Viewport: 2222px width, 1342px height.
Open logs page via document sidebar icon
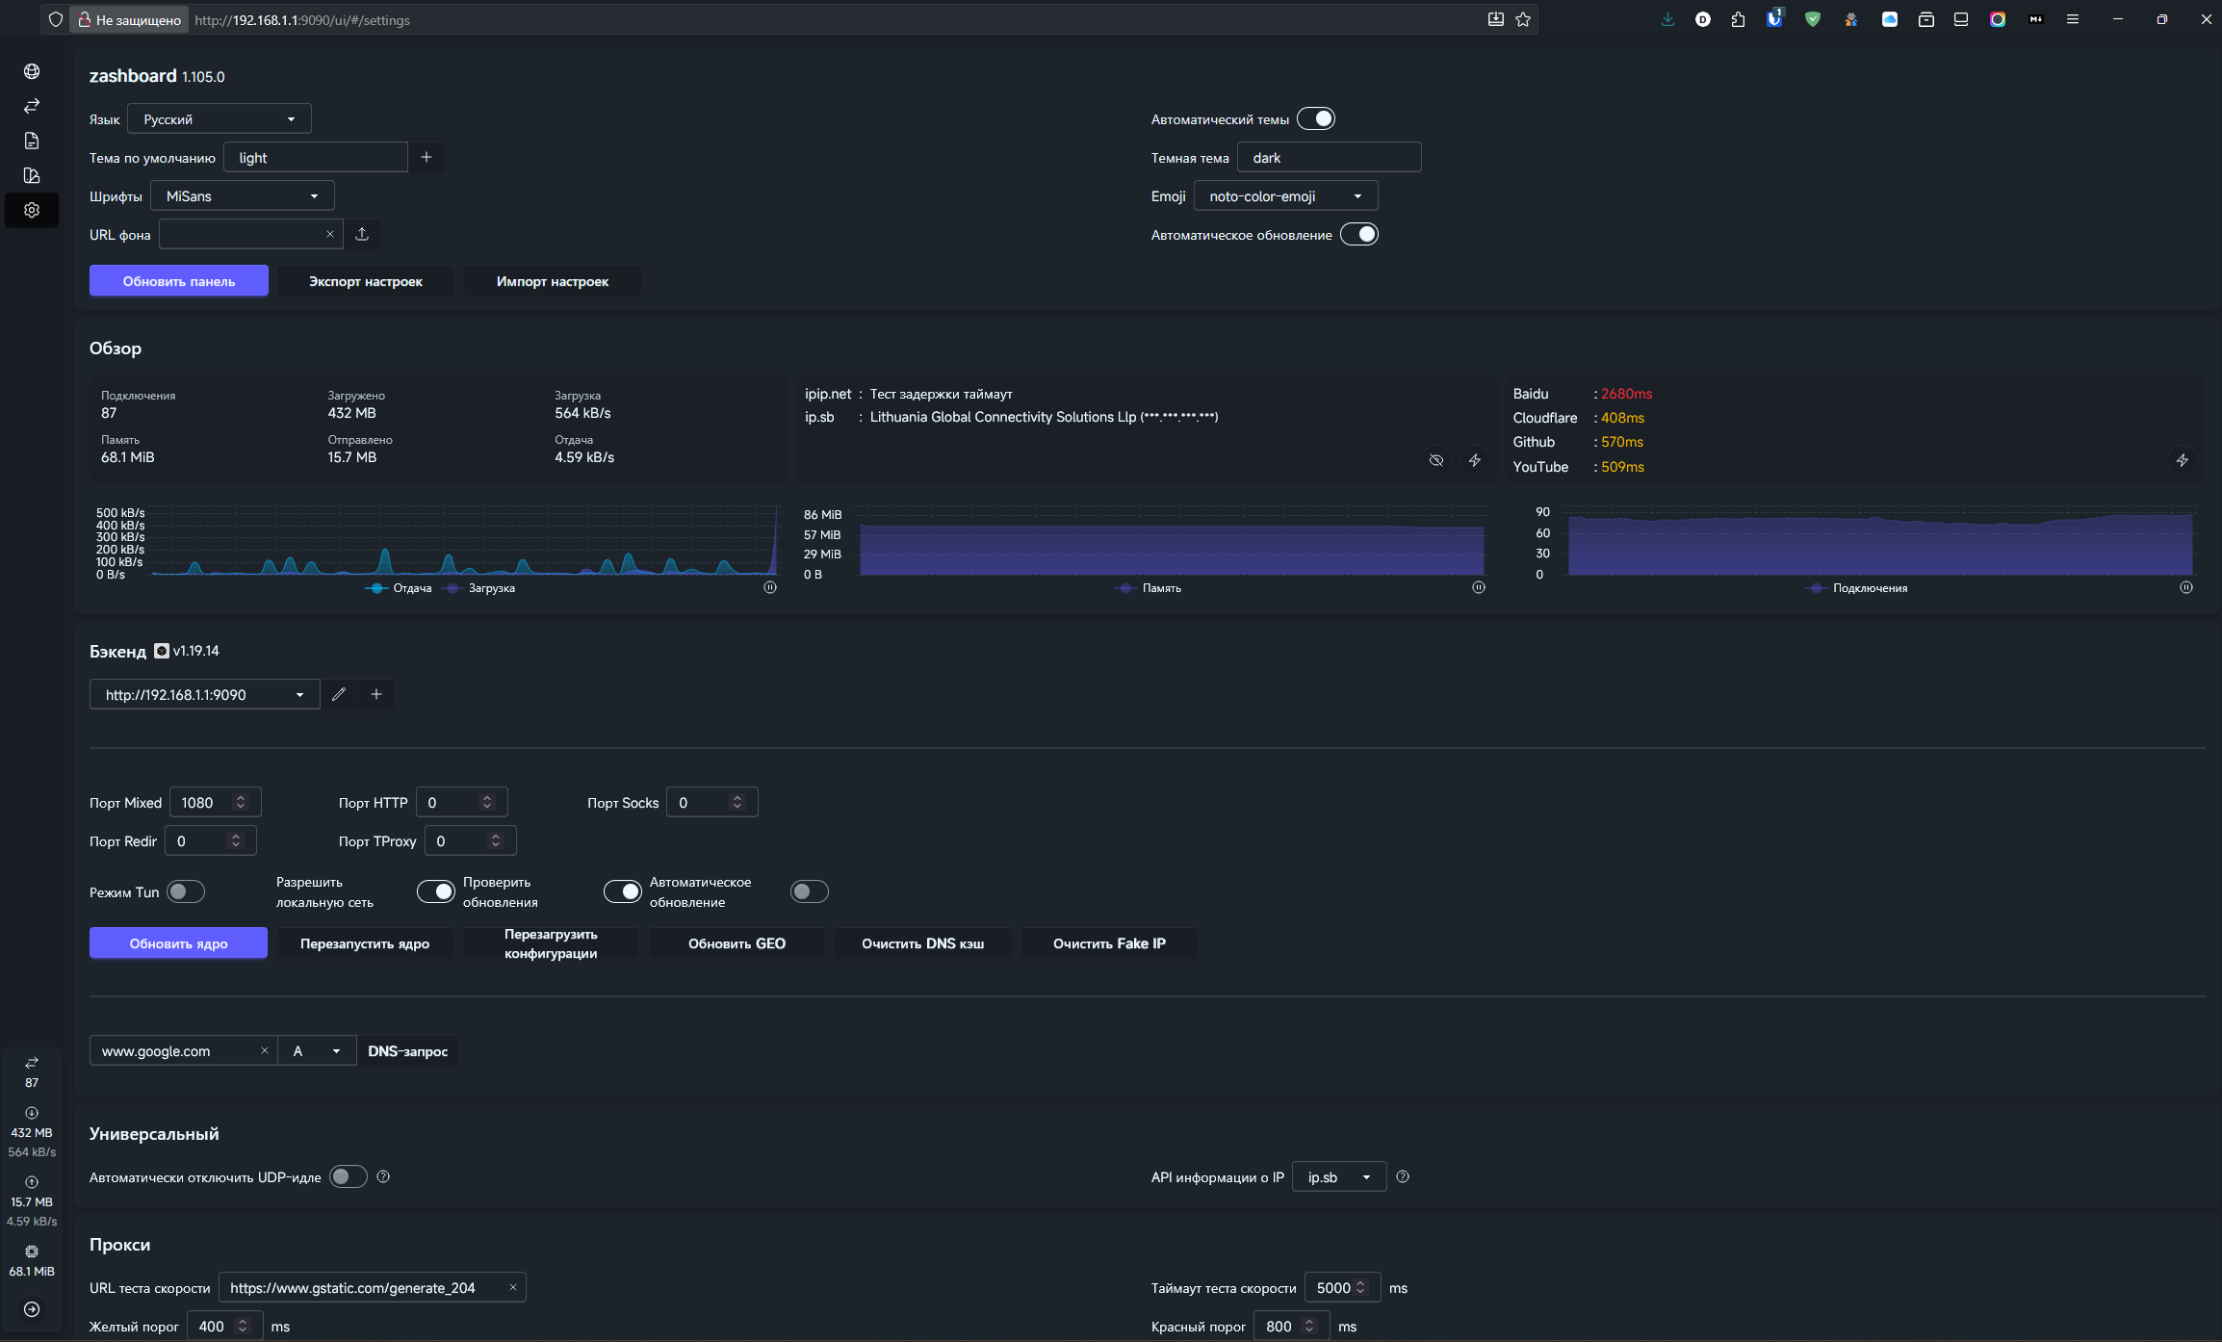32,141
